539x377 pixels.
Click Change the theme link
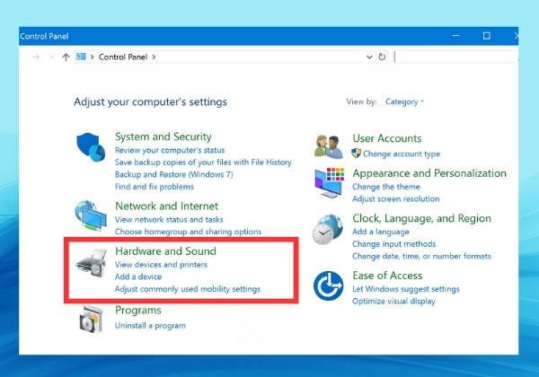point(386,187)
